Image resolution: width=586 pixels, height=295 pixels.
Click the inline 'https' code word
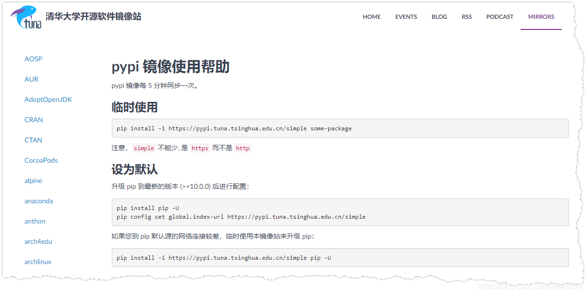point(200,148)
